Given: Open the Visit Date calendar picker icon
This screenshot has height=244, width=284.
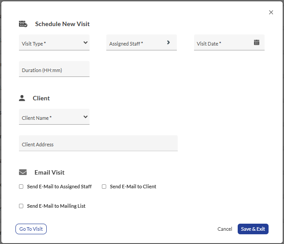Looking at the screenshot, I should pos(257,42).
